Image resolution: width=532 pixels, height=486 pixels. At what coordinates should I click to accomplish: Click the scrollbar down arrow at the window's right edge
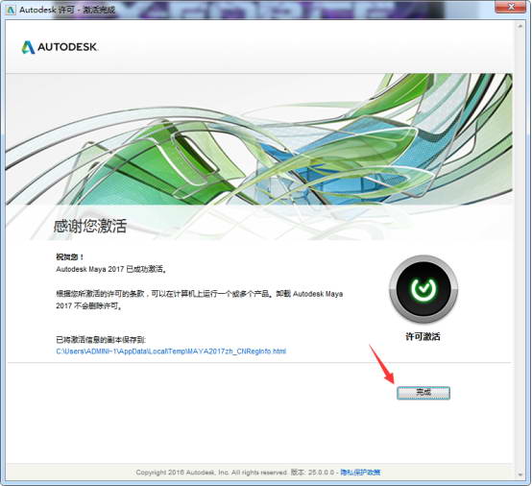(x=520, y=474)
